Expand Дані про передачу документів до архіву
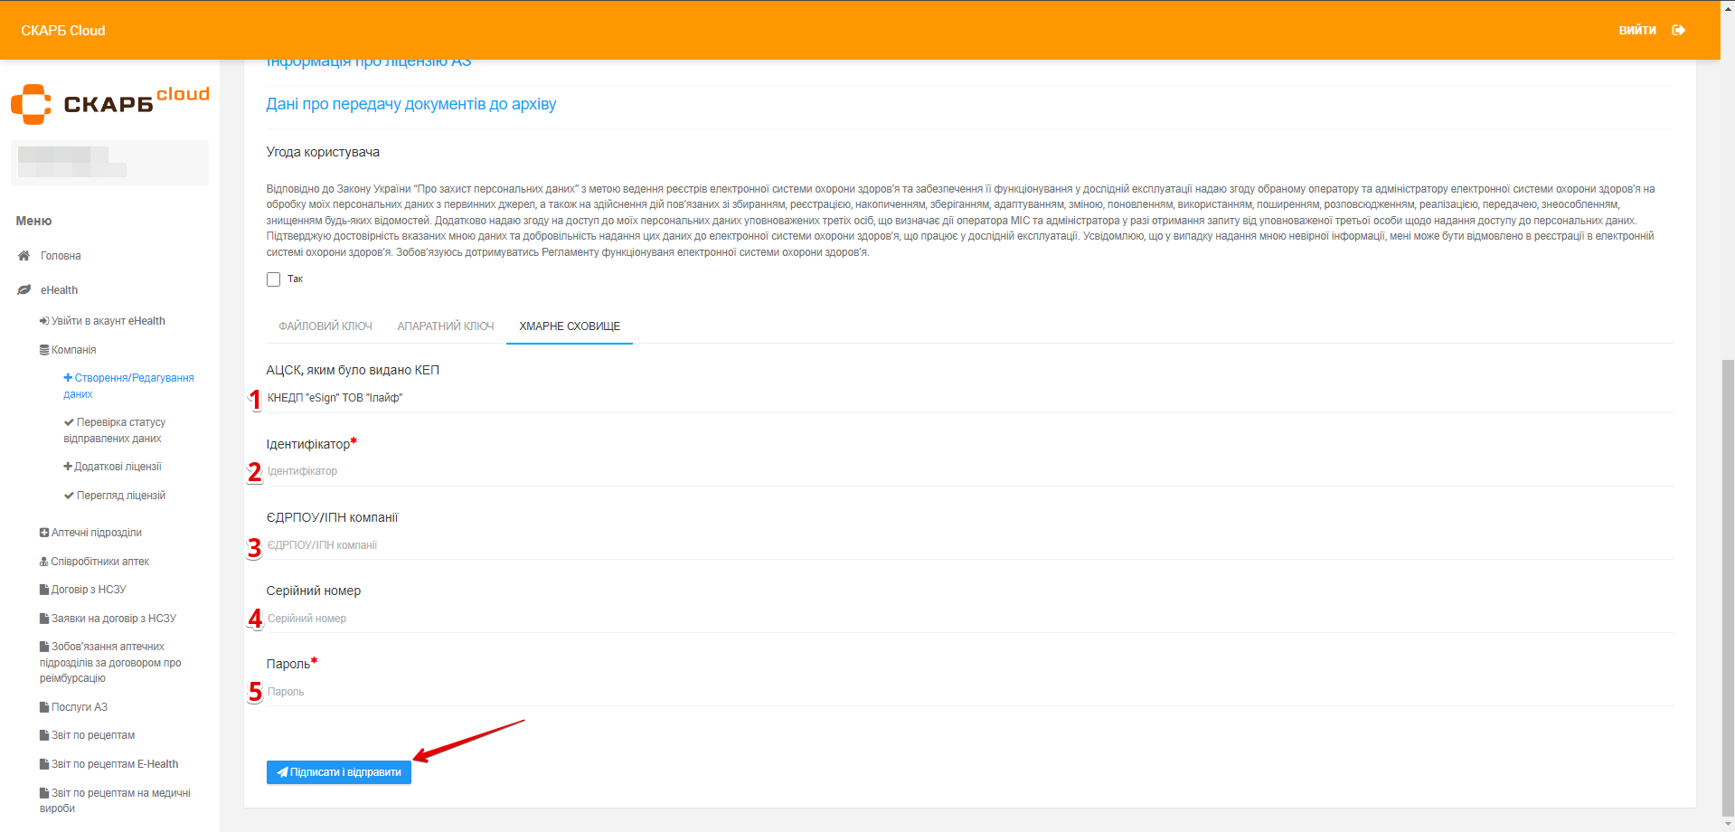Viewport: 1735px width, 832px height. pos(410,104)
